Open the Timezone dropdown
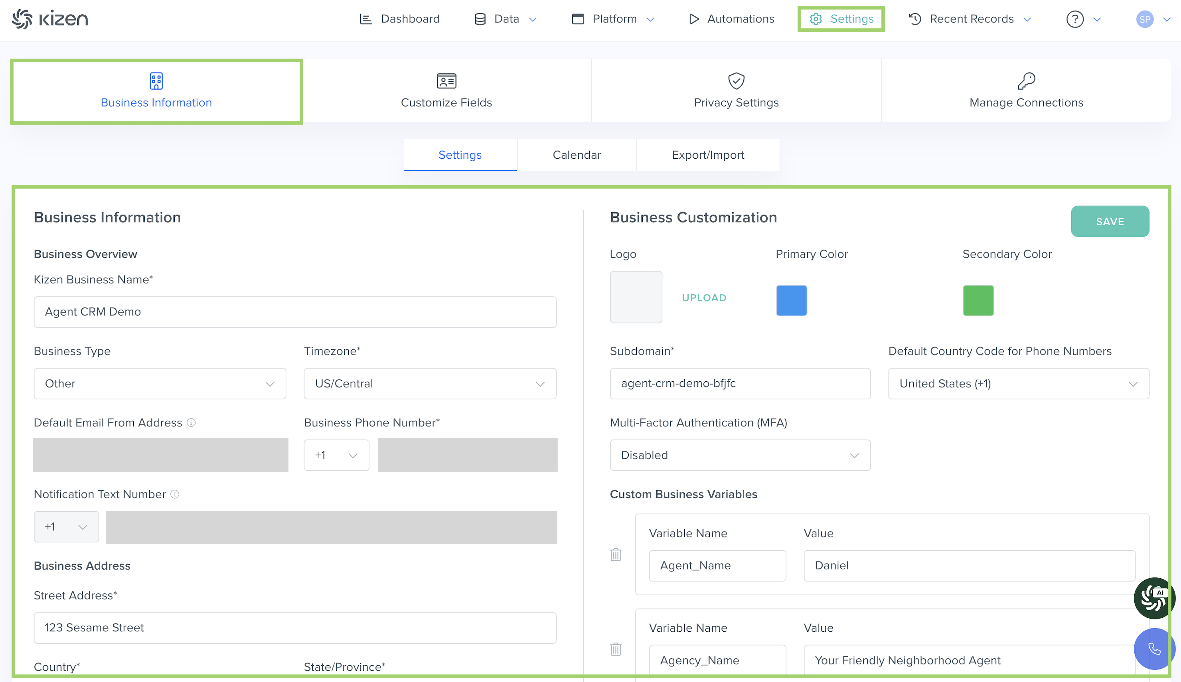 (x=430, y=384)
